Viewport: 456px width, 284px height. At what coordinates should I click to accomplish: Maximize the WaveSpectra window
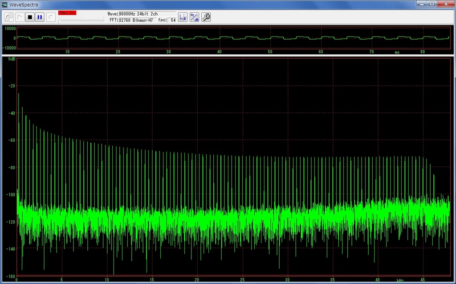432,4
